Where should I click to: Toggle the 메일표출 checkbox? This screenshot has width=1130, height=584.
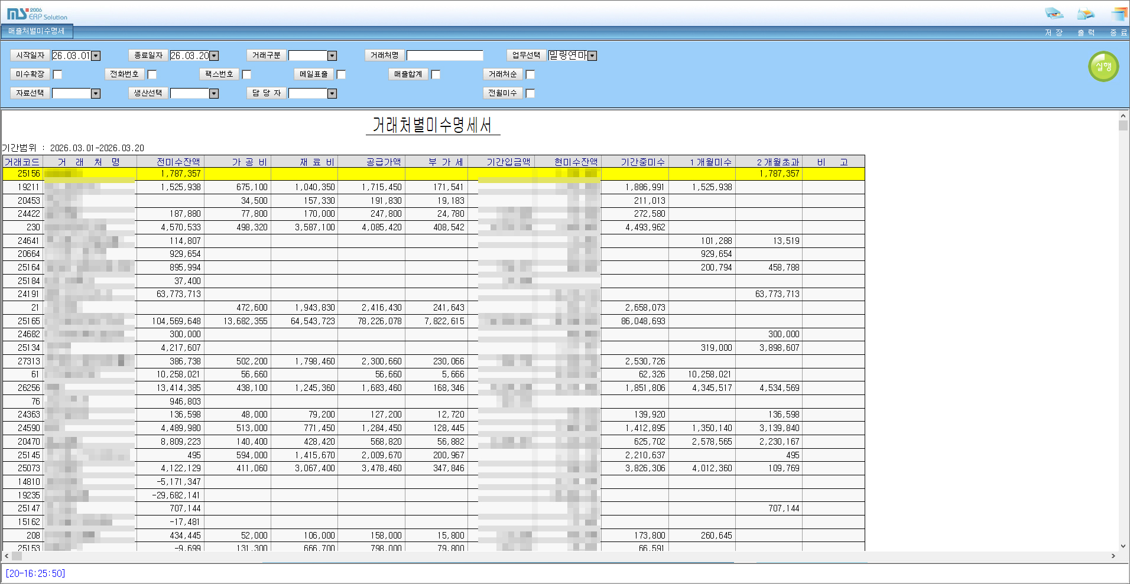tap(341, 74)
